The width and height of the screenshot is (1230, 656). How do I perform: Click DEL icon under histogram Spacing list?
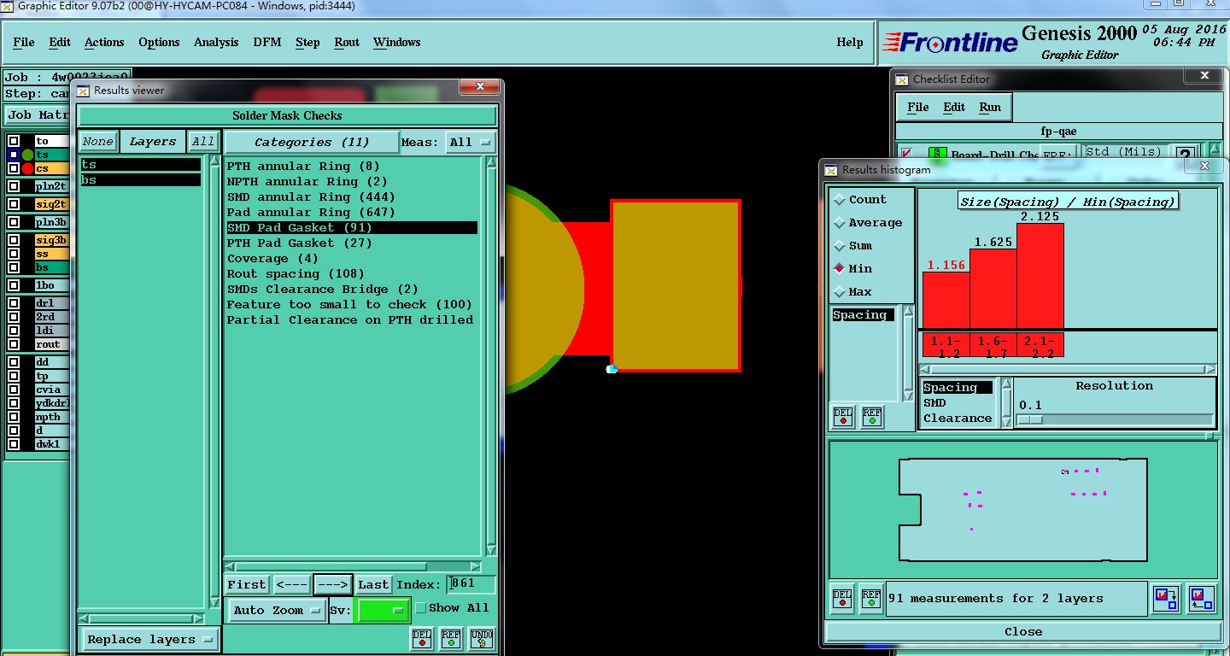point(843,416)
